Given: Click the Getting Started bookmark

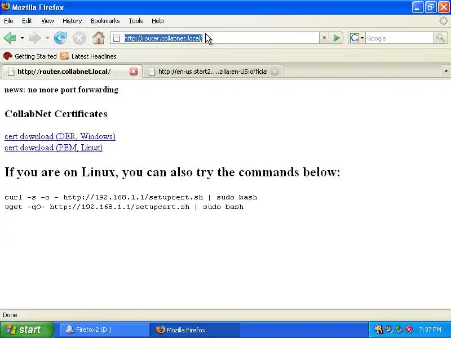Looking at the screenshot, I should pyautogui.click(x=30, y=56).
